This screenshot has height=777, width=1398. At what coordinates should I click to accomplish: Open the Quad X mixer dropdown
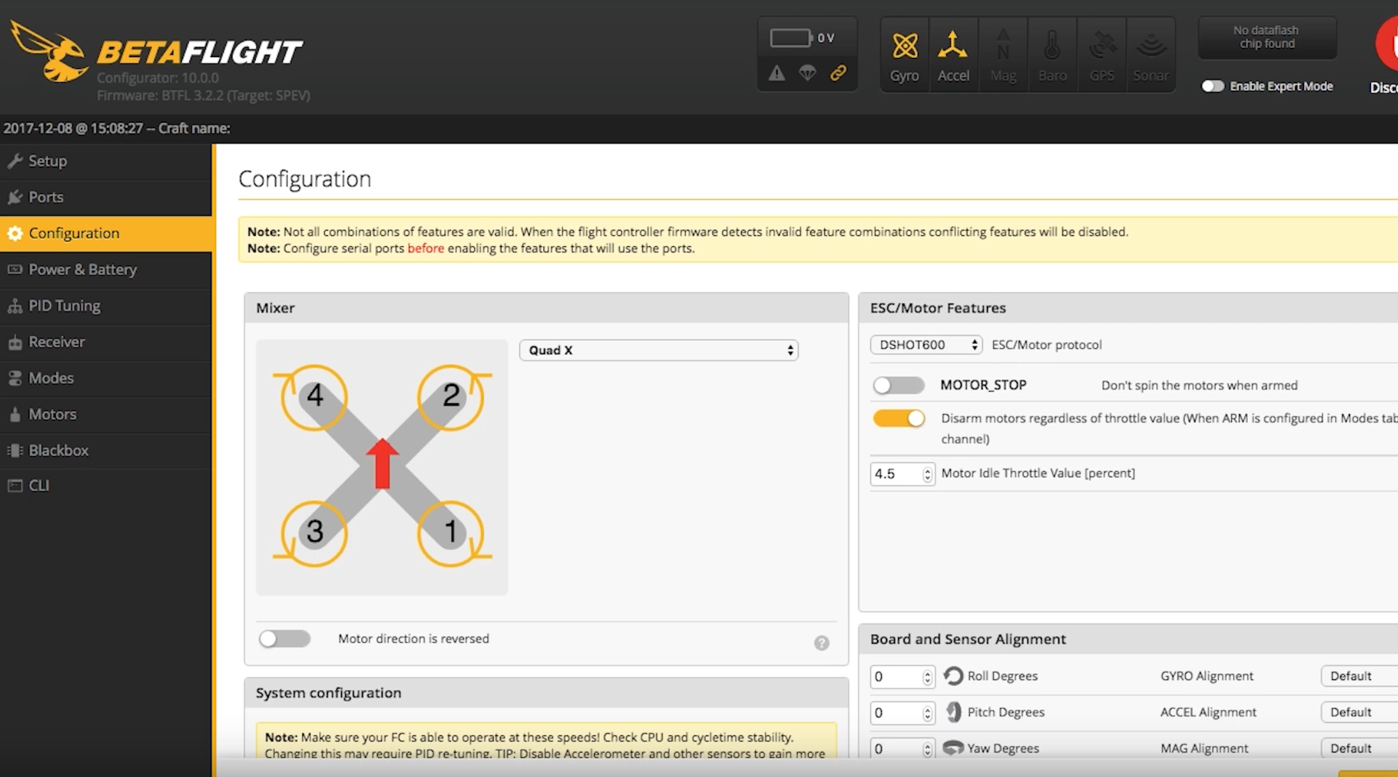pyautogui.click(x=659, y=350)
